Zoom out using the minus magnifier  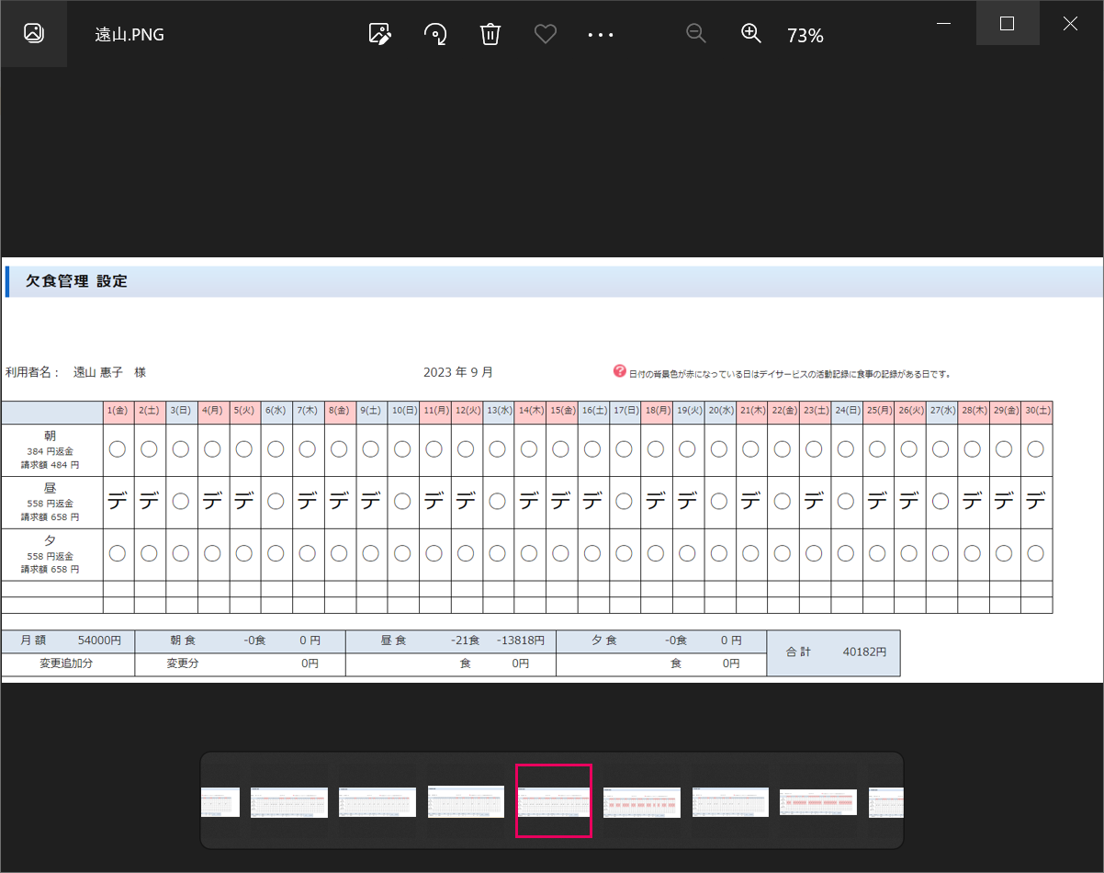696,34
